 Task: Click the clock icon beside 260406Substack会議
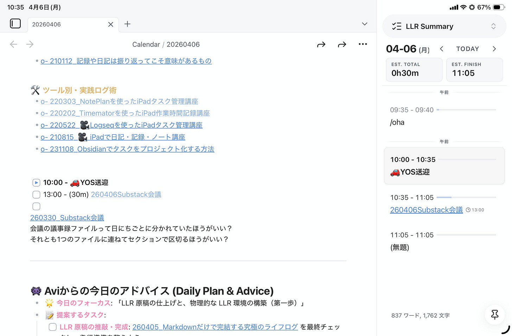click(x=468, y=209)
